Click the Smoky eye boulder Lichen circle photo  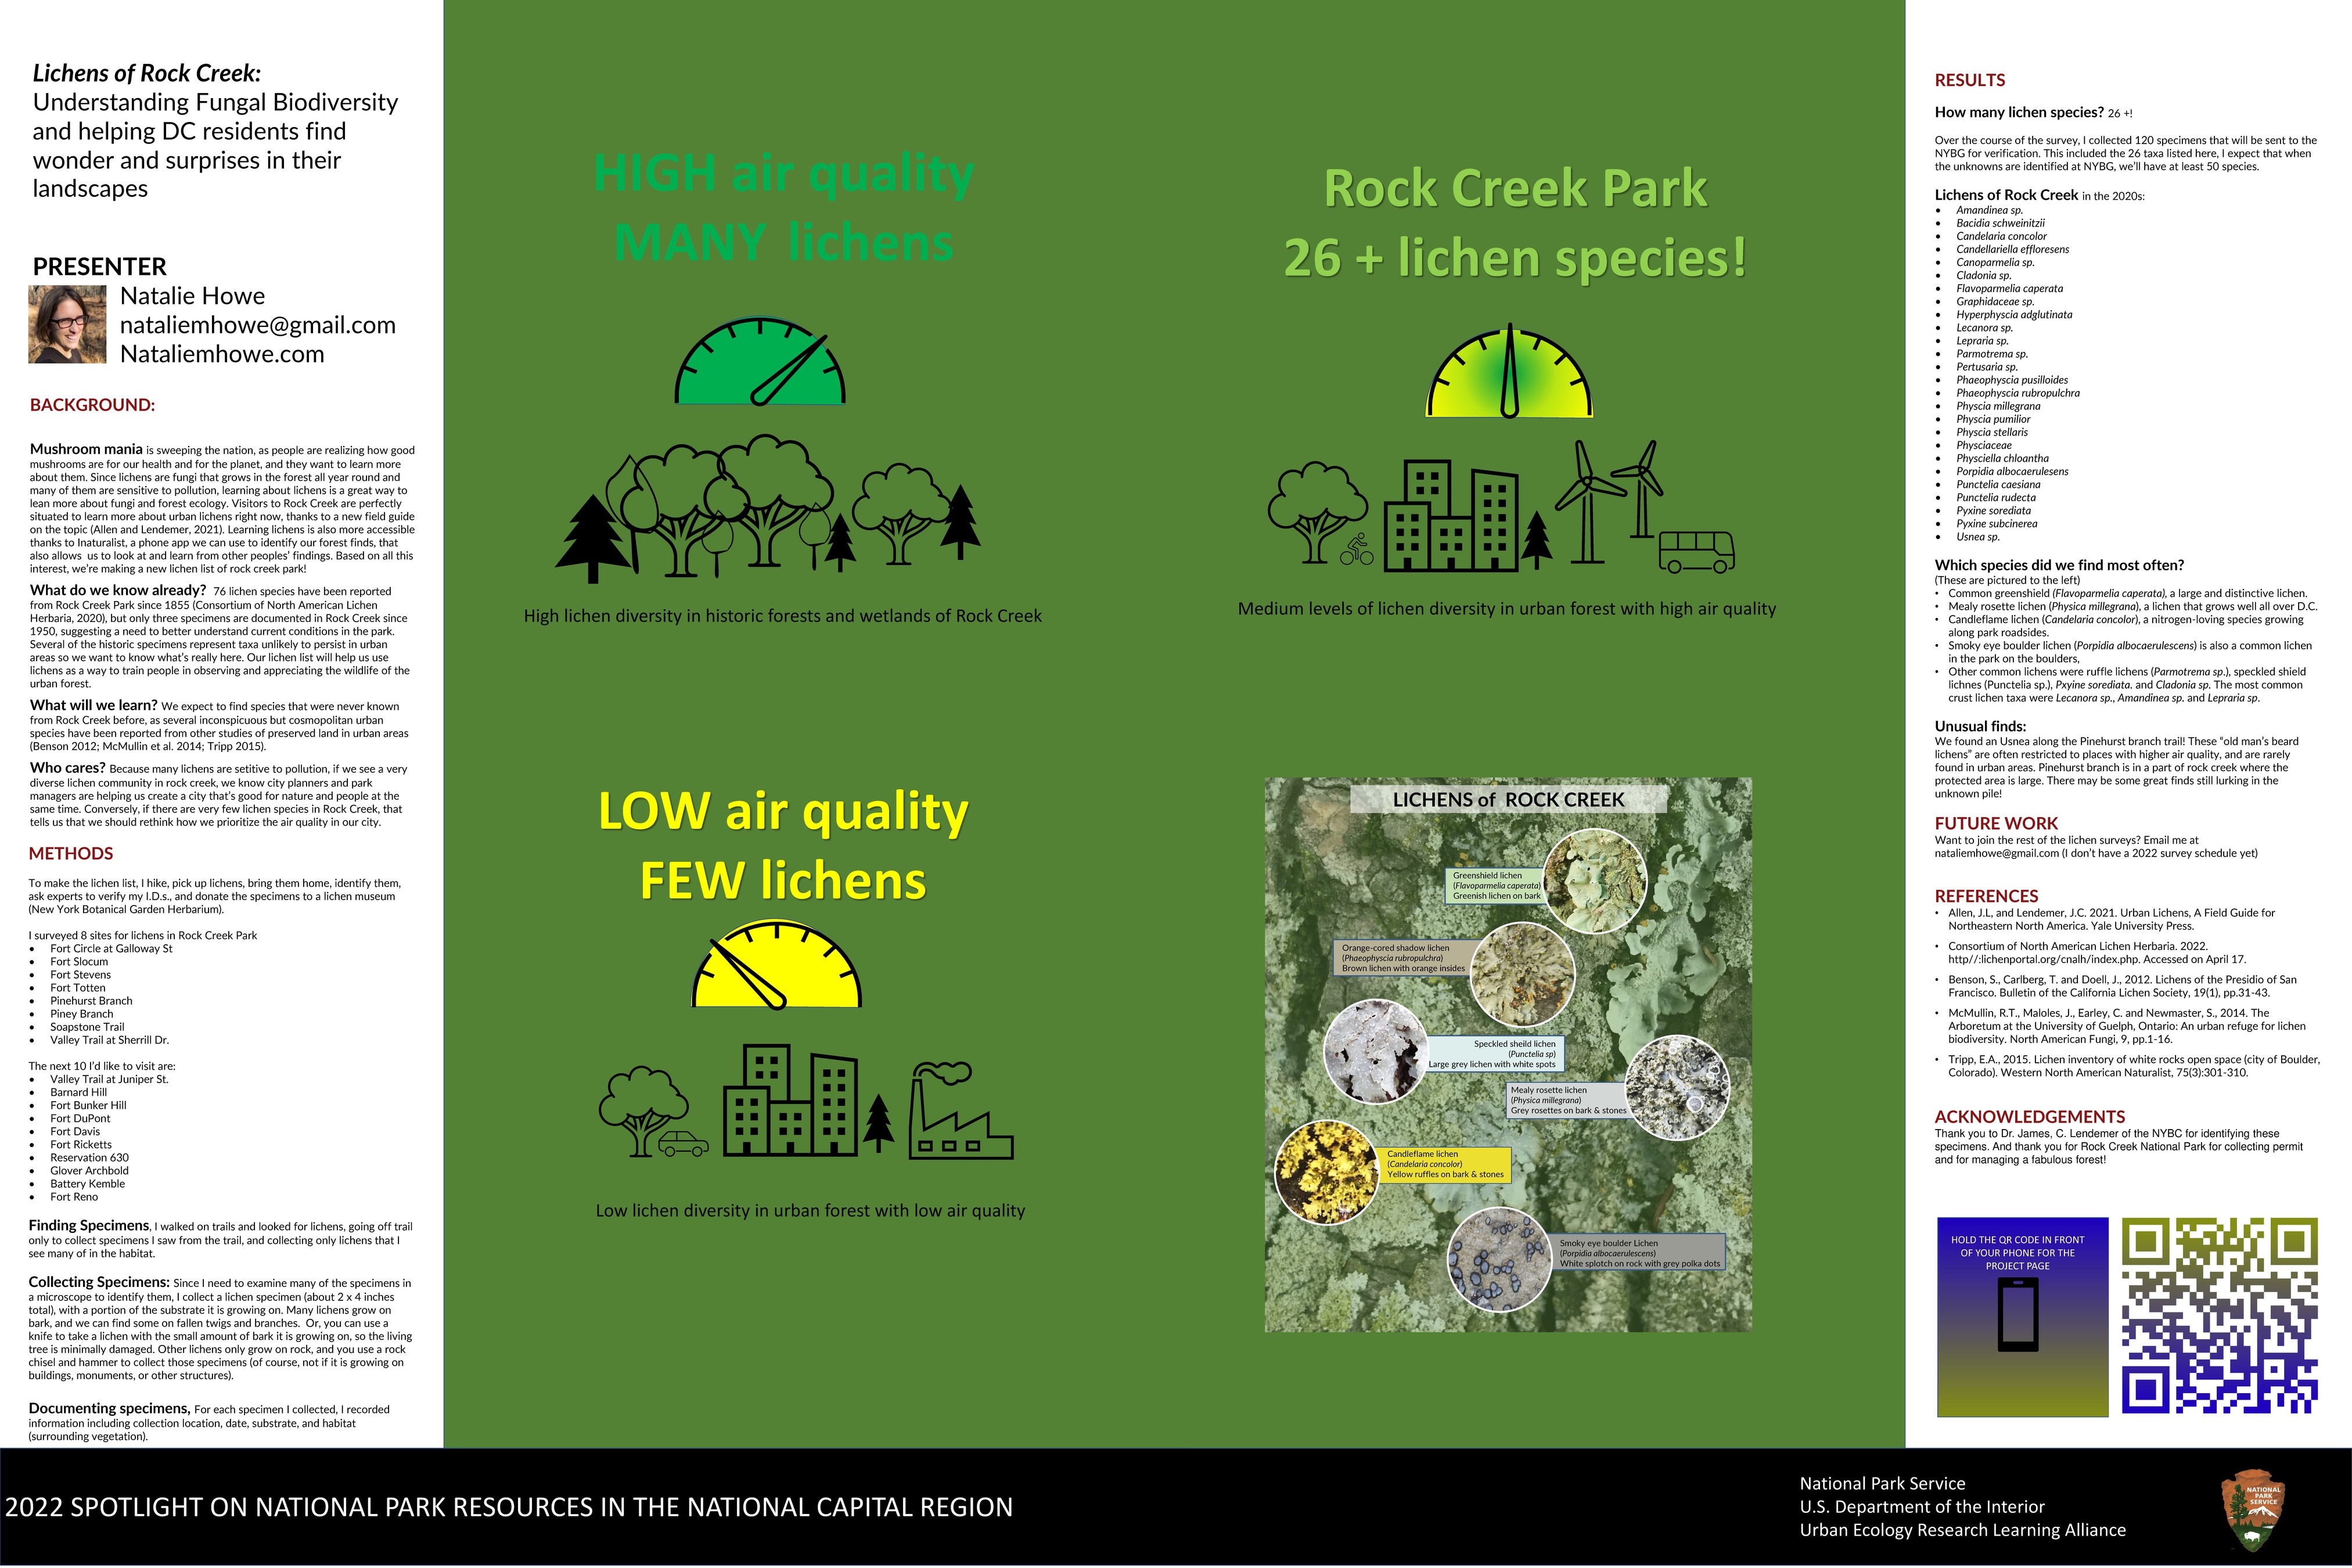[x=1499, y=1261]
